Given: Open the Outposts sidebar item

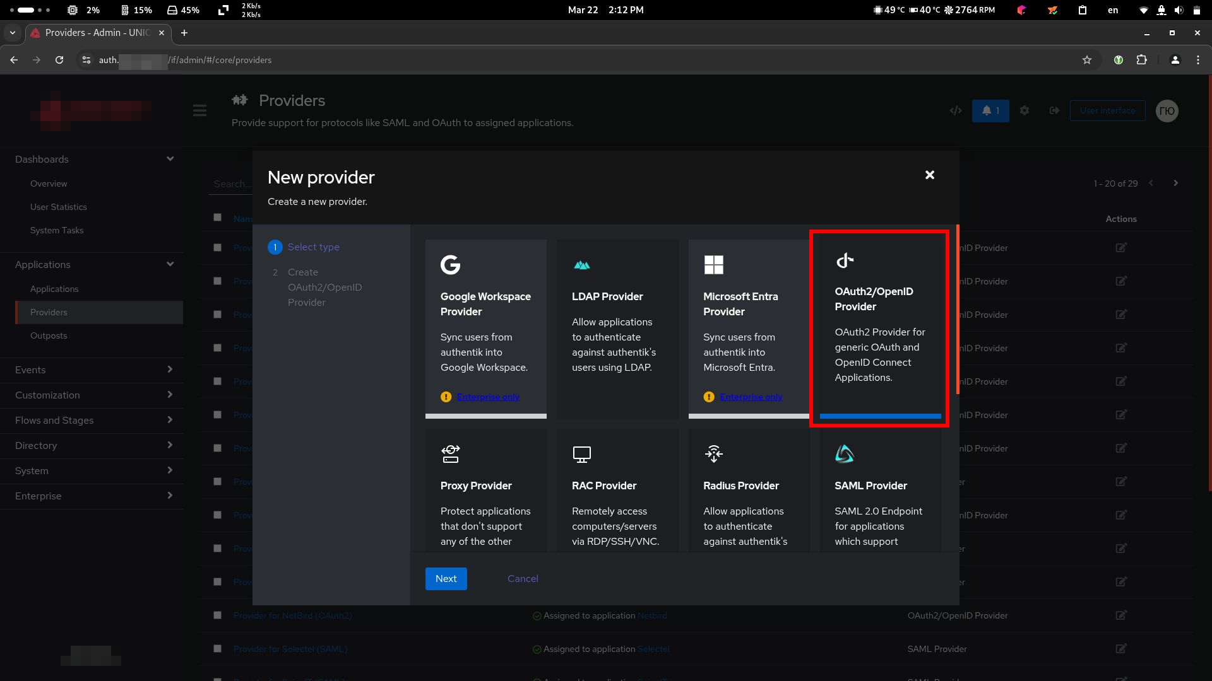Looking at the screenshot, I should (x=49, y=335).
